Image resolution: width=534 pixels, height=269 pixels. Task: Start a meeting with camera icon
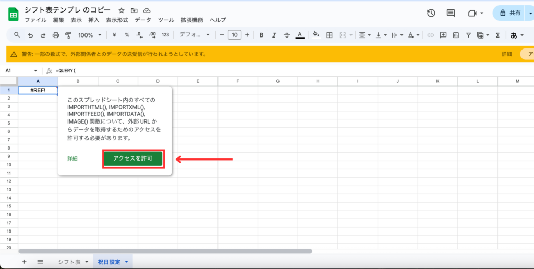pos(472,13)
